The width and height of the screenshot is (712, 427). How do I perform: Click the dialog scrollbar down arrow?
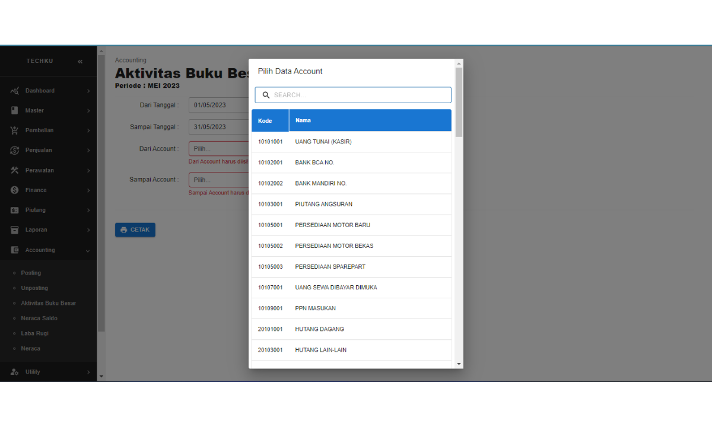point(459,364)
